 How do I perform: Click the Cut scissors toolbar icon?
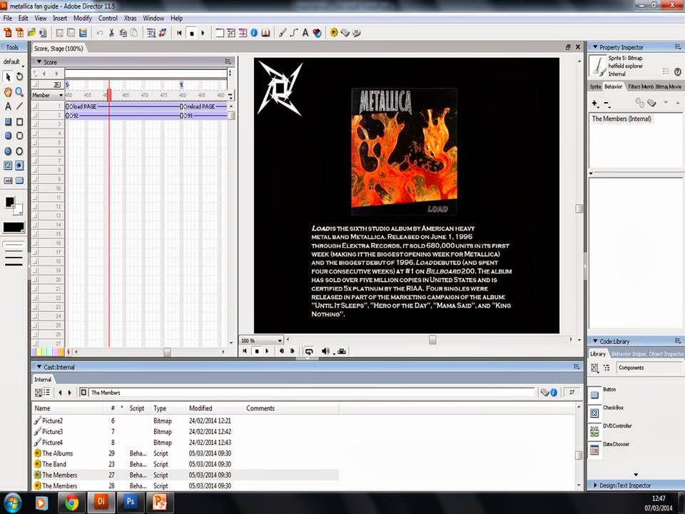[x=111, y=33]
